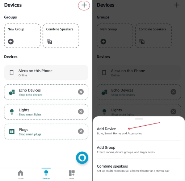The image size is (185, 181).
Task: Tap the Plugs outlet icon
Action: pos(12,131)
